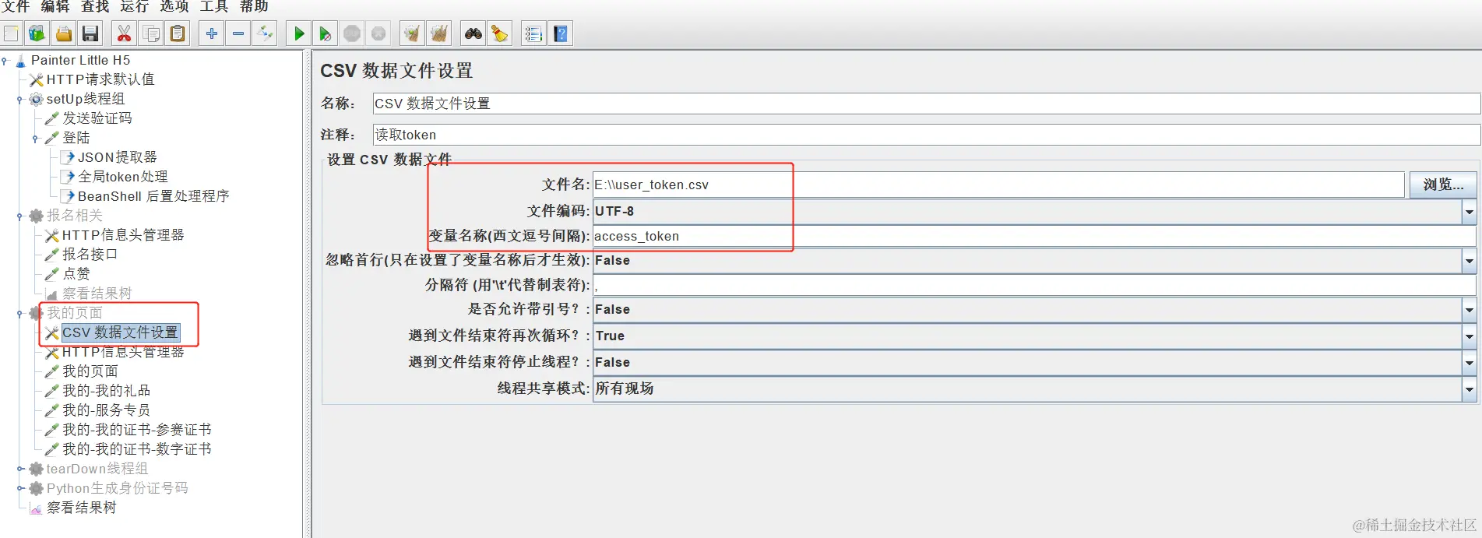Expand all tree nodes with plus icon
The width and height of the screenshot is (1482, 538).
tap(211, 33)
